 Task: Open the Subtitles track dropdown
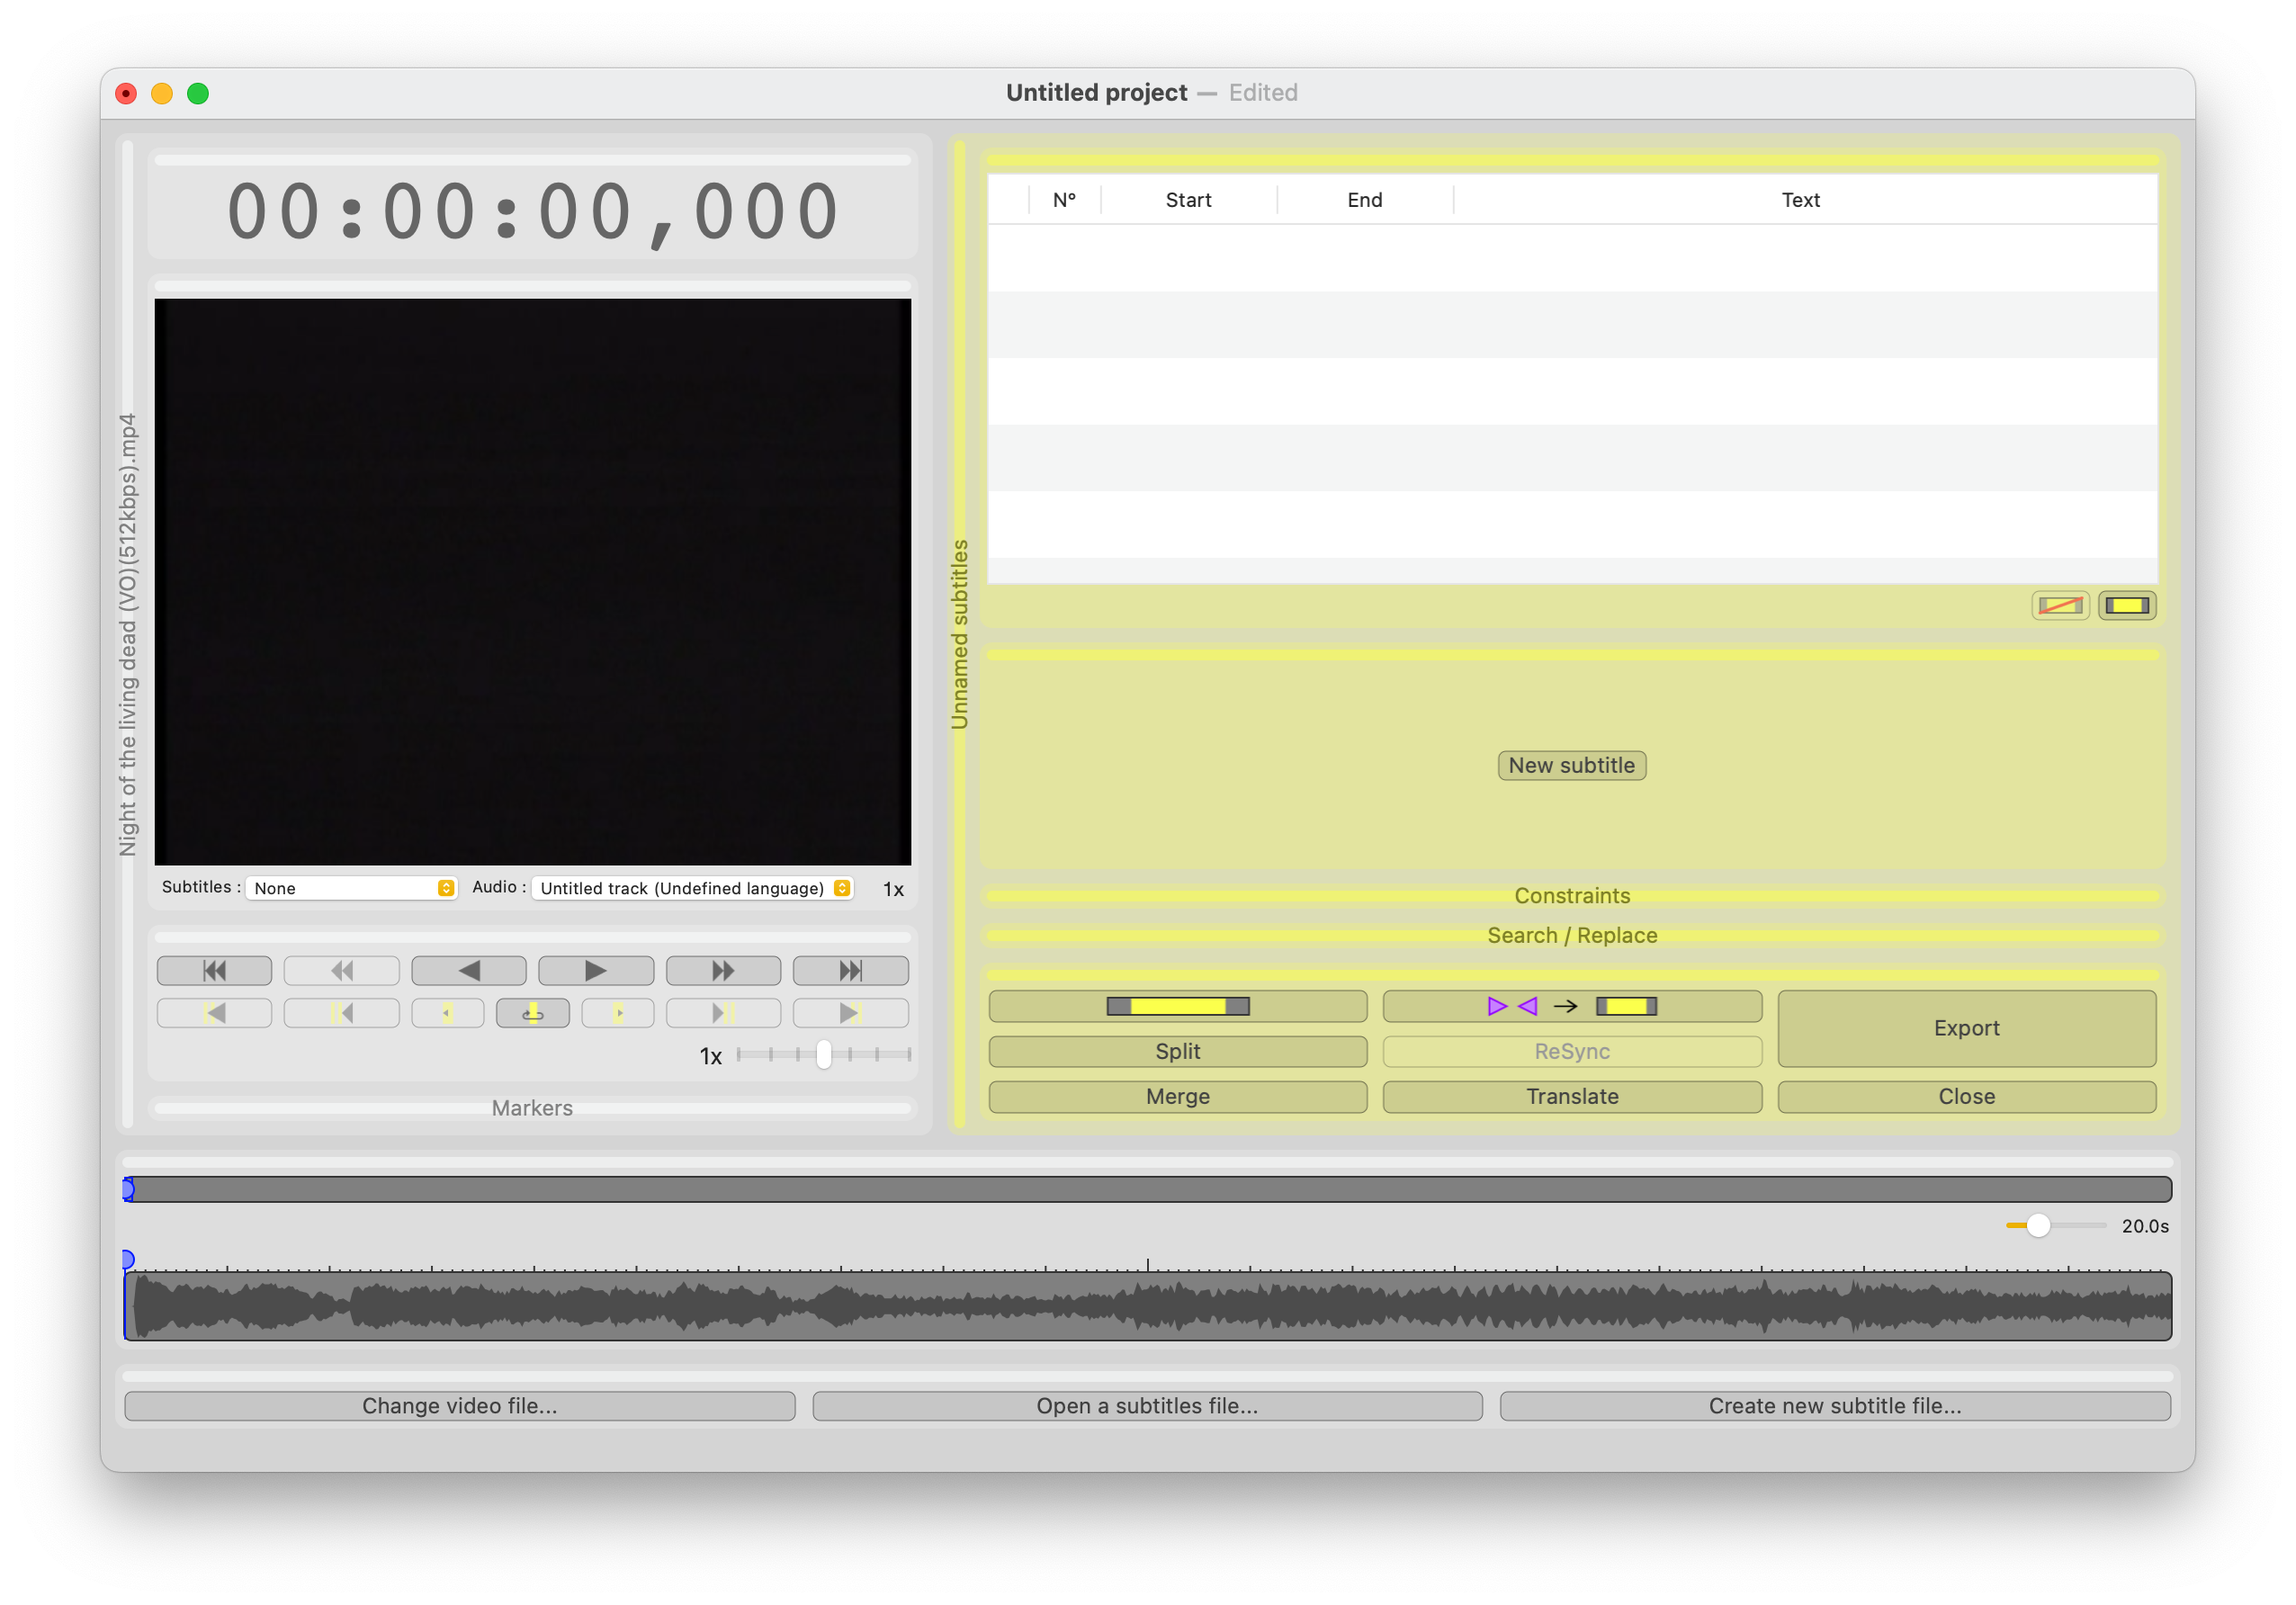pyautogui.click(x=351, y=888)
